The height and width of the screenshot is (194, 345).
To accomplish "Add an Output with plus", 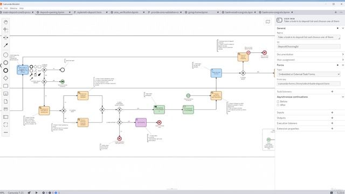I will (x=332, y=118).
